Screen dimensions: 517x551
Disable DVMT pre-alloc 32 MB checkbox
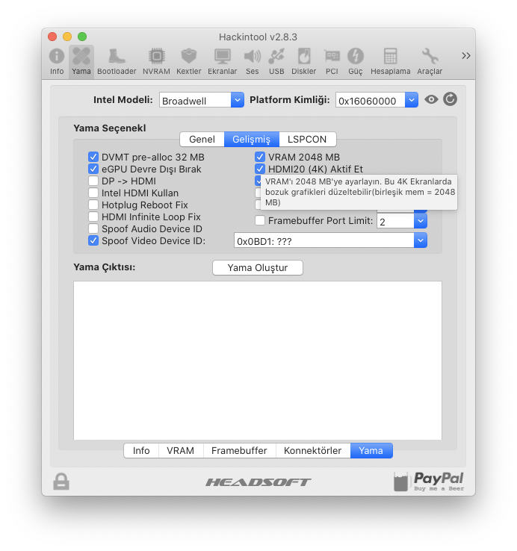(93, 157)
